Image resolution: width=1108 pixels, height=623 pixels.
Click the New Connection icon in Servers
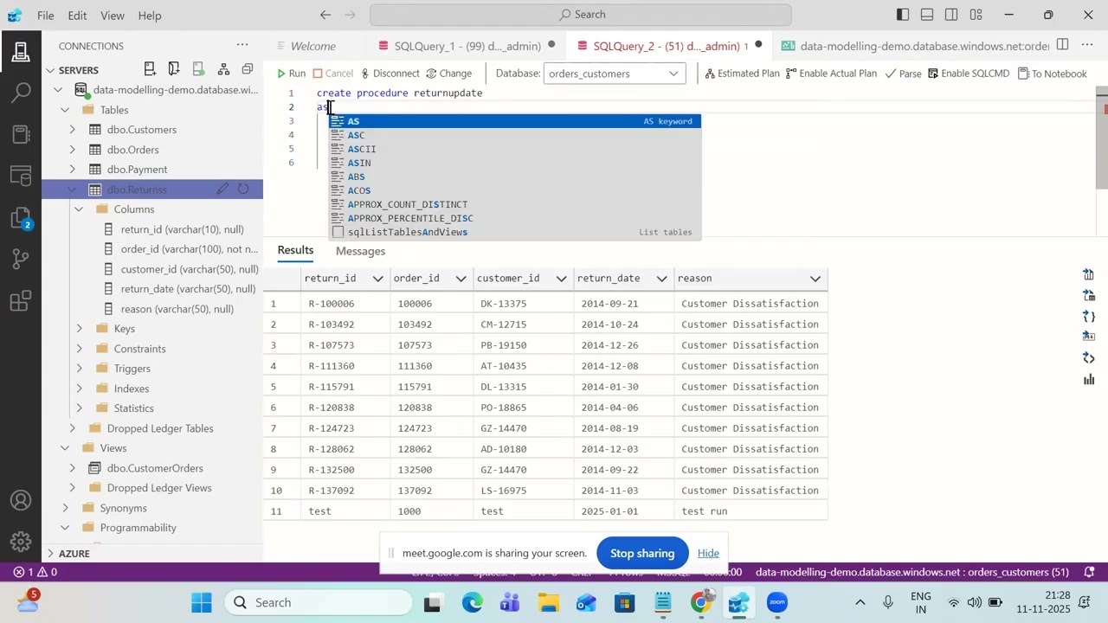pos(150,69)
